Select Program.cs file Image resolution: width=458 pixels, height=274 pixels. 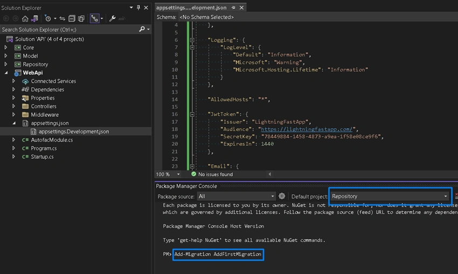pyautogui.click(x=44, y=148)
